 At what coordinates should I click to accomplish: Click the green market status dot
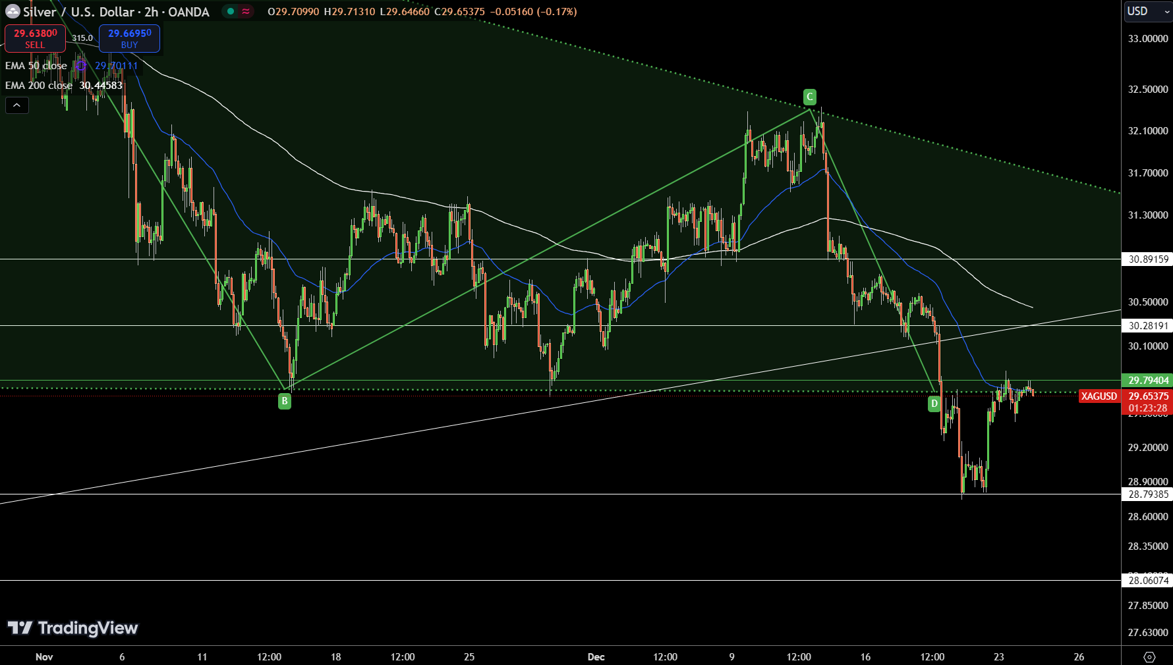pyautogui.click(x=231, y=11)
